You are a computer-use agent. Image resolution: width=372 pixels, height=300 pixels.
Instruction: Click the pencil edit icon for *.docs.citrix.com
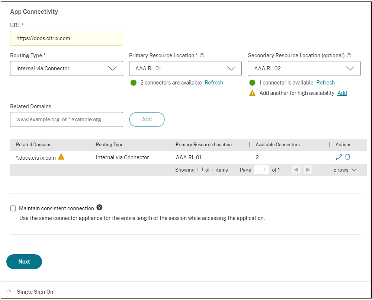coord(339,157)
